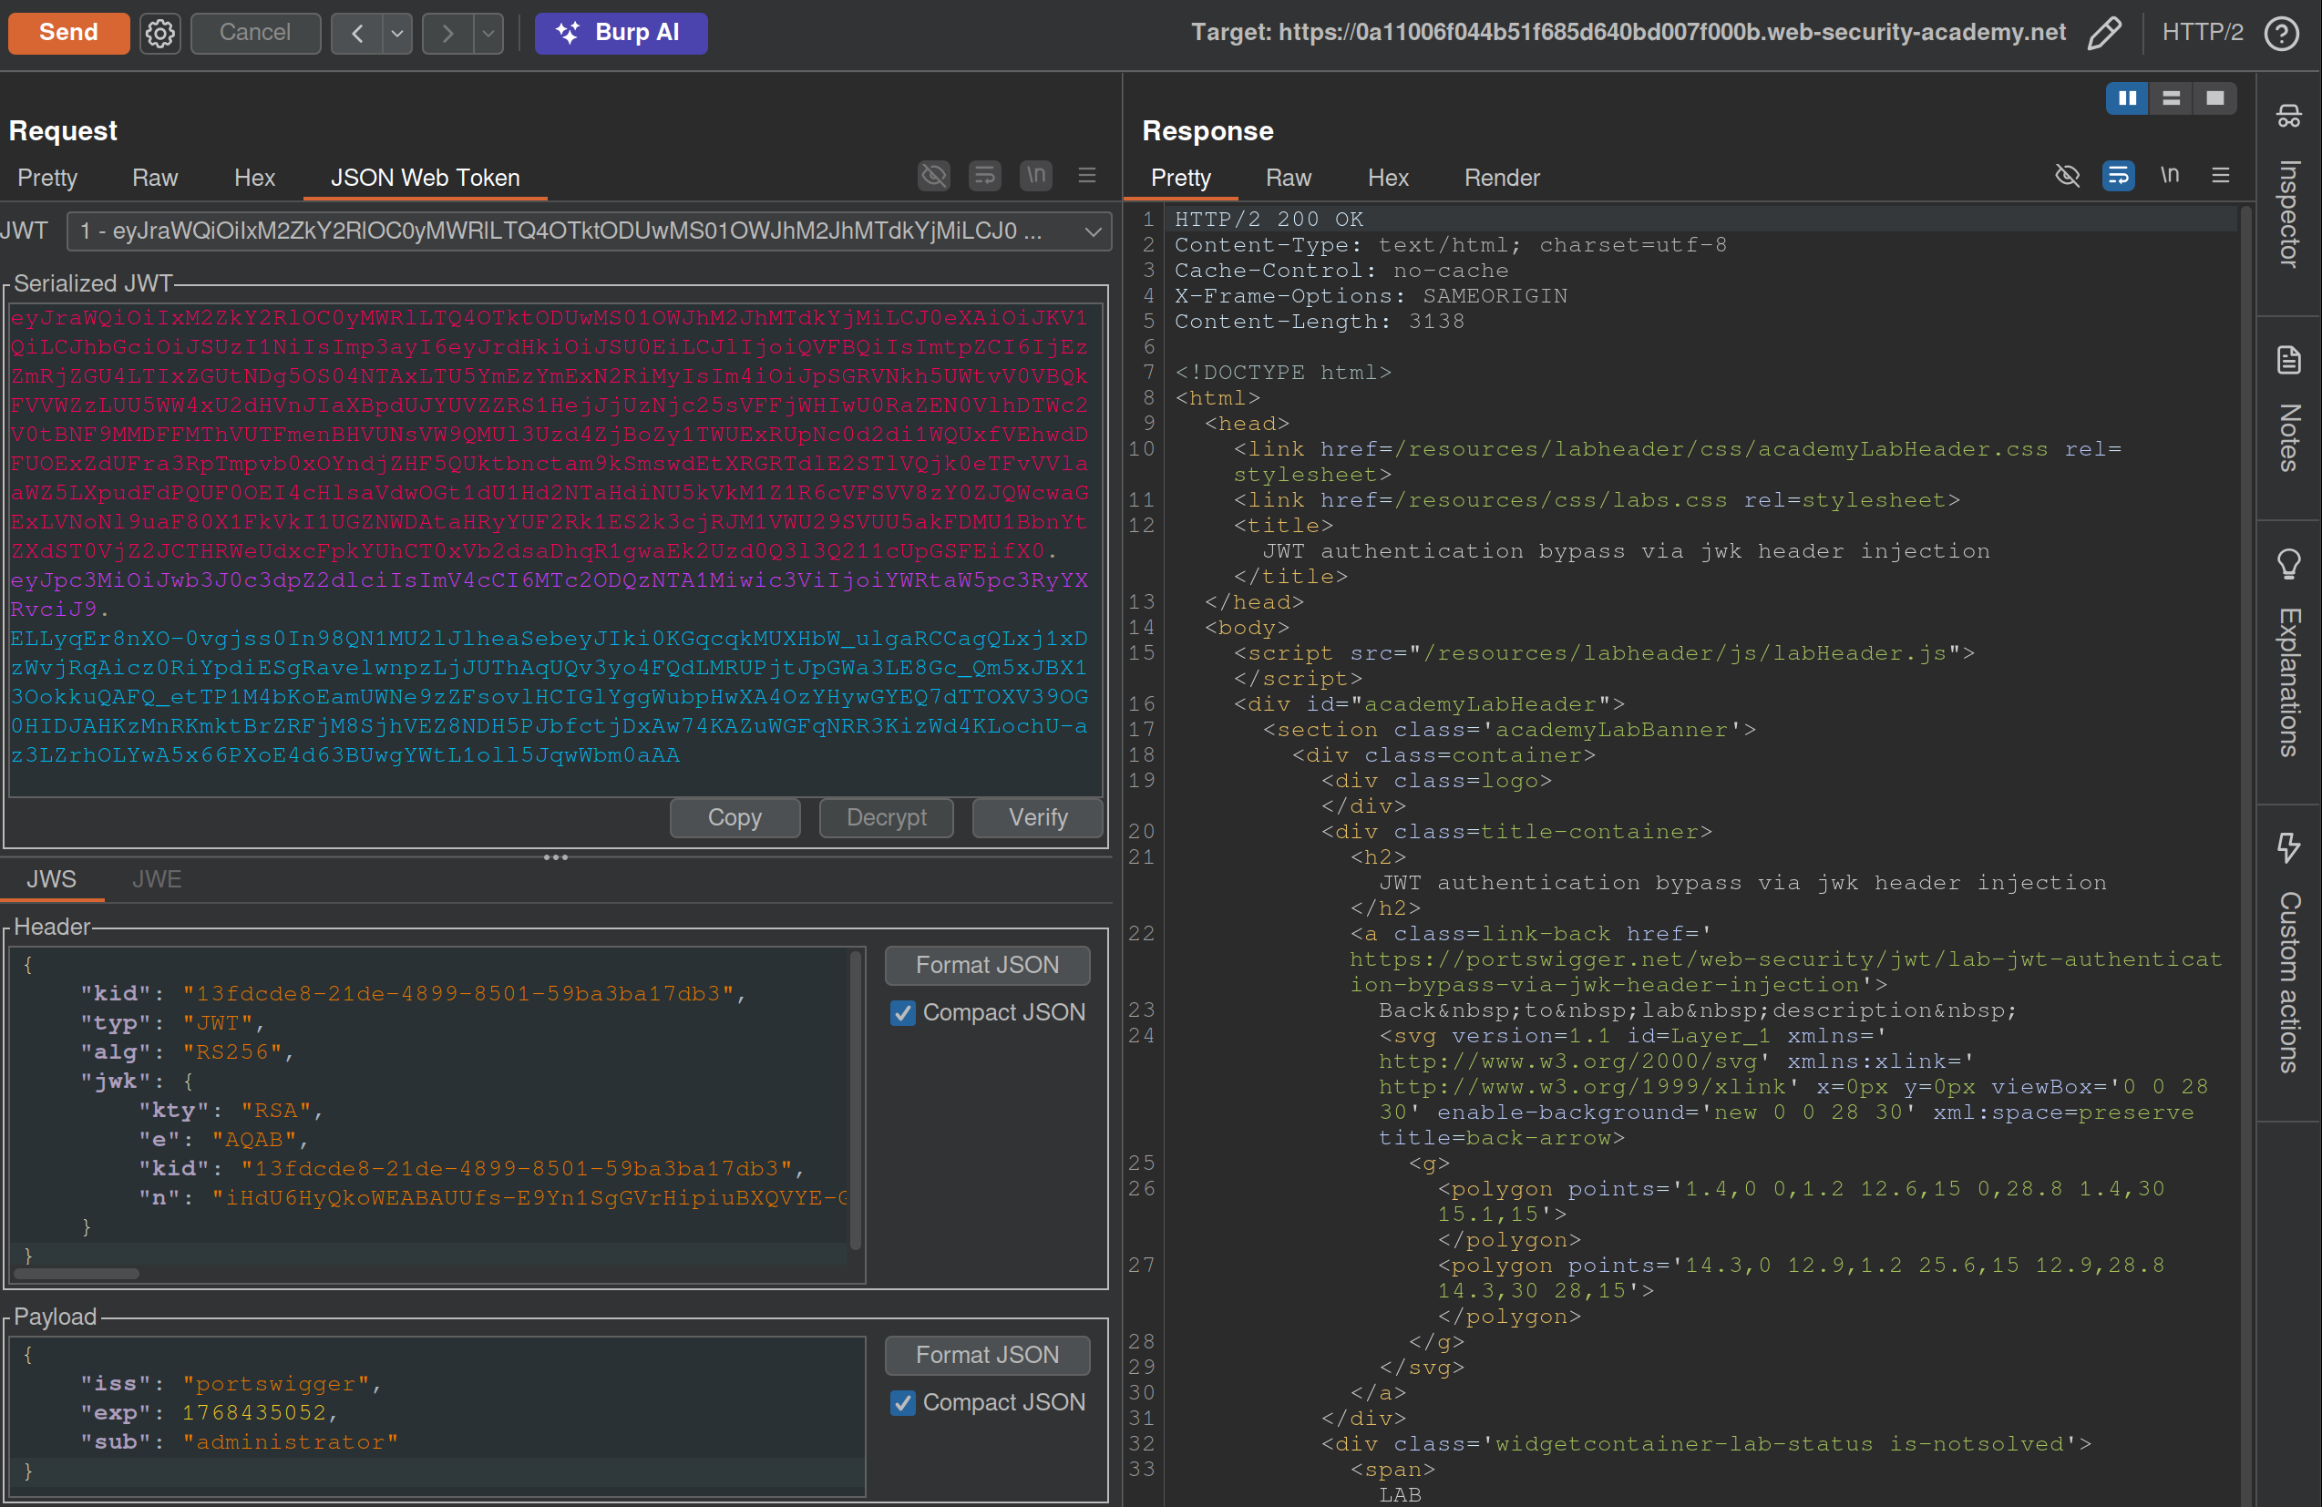Switch to top-bottom layout icon
This screenshot has width=2322, height=1507.
tap(2171, 98)
